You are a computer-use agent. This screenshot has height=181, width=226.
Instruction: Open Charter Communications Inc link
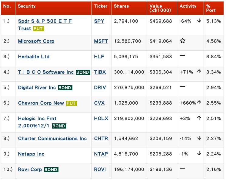[52, 139]
